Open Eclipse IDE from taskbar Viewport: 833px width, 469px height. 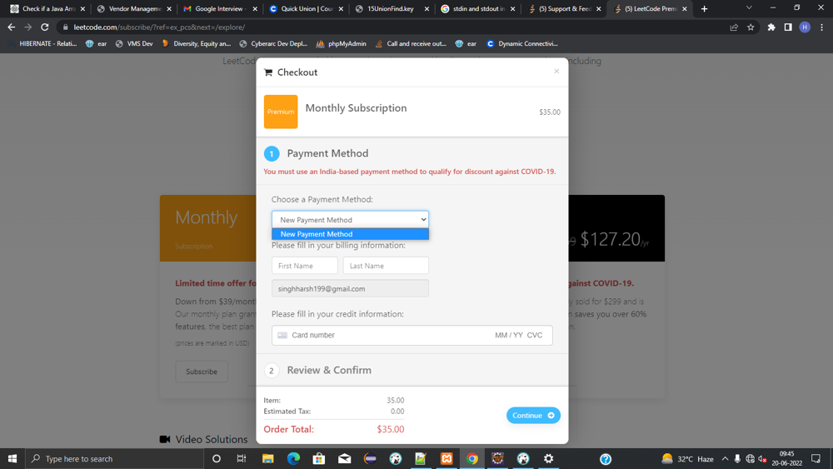[370, 458]
